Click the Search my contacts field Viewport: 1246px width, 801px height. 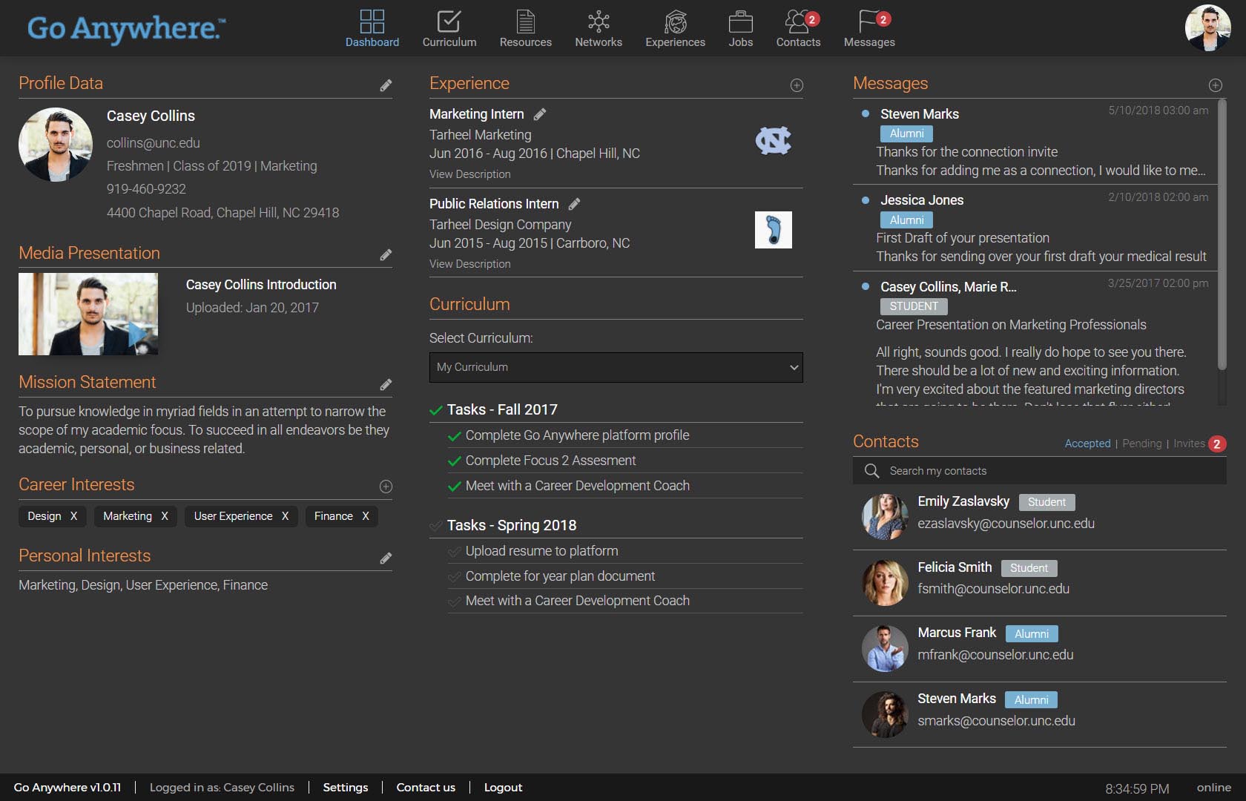1038,471
